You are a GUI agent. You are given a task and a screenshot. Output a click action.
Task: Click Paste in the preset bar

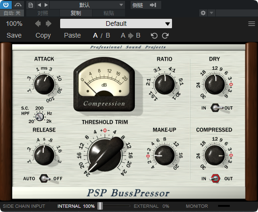click(x=72, y=35)
